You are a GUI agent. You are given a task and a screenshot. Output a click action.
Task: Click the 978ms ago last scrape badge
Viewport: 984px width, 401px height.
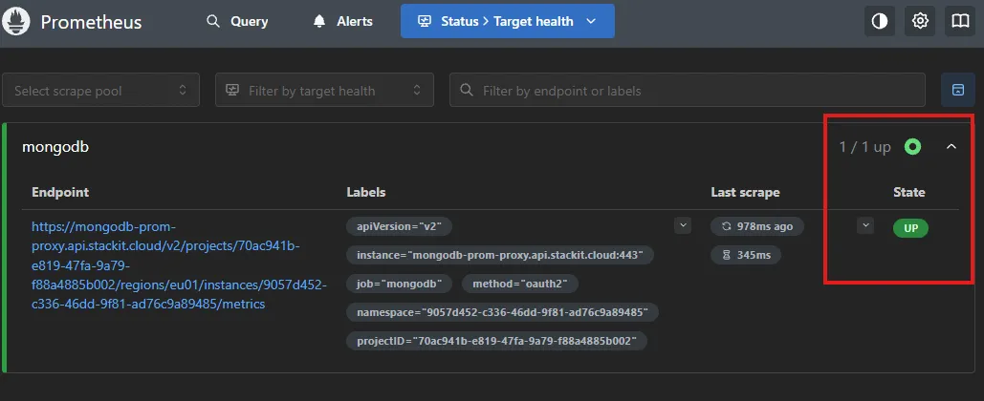click(x=757, y=226)
